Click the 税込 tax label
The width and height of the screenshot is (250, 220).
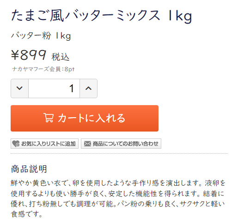[60, 57]
